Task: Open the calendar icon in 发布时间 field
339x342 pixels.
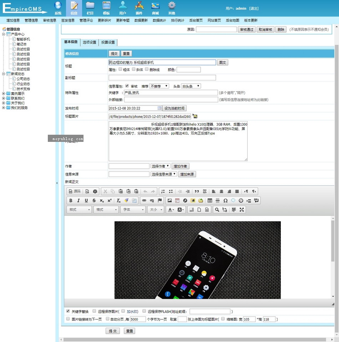Action: [160, 108]
